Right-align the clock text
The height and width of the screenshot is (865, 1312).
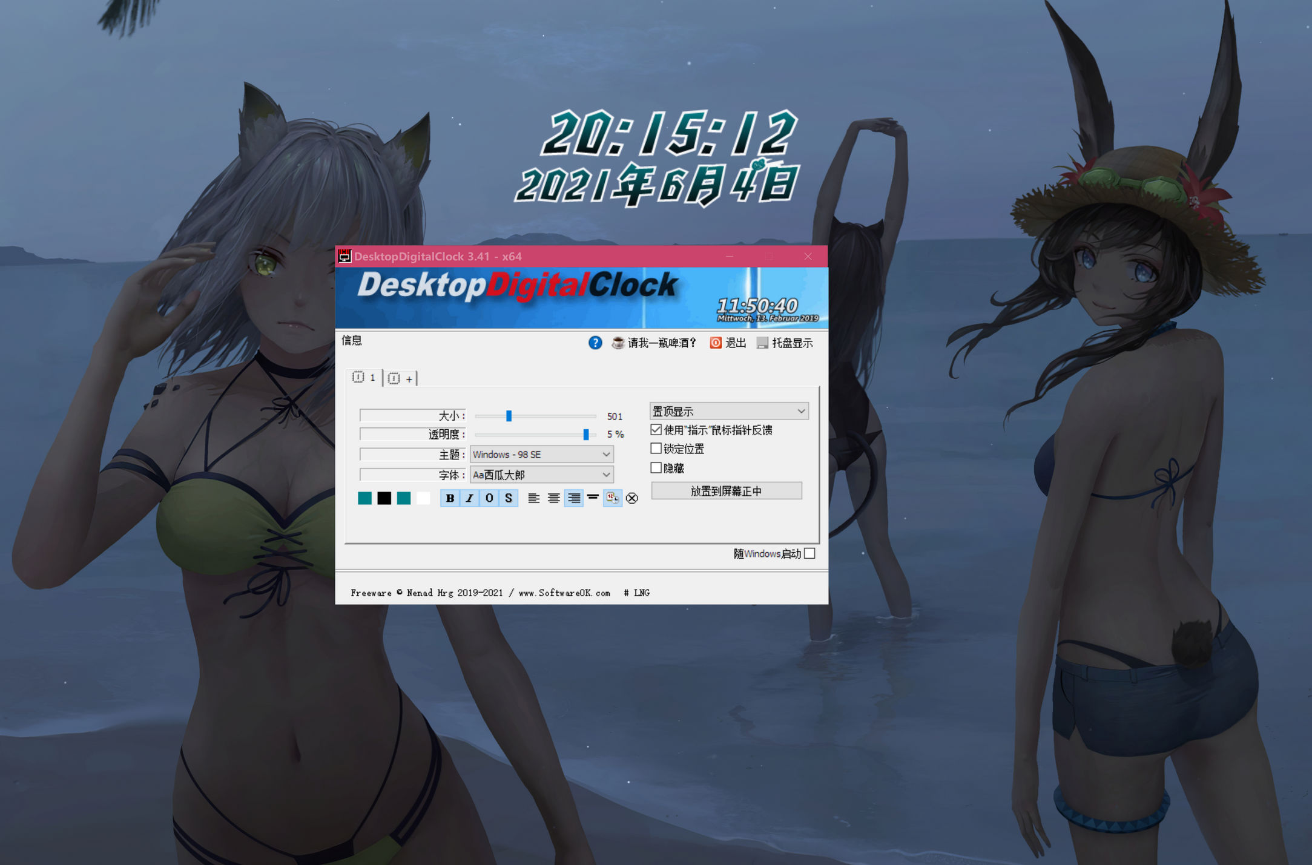tap(573, 498)
